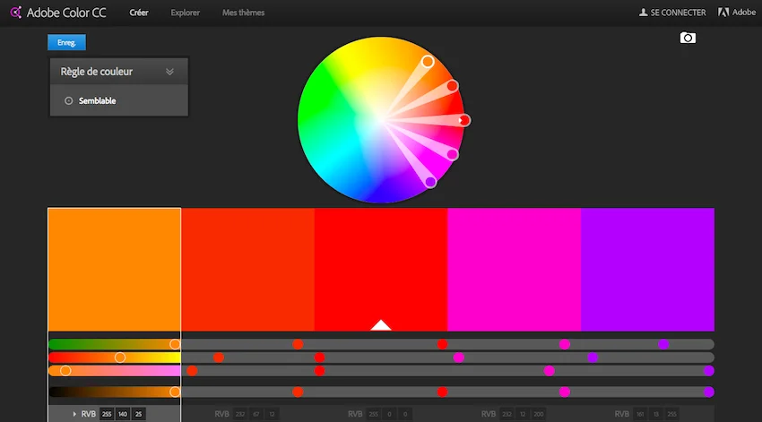This screenshot has height=422, width=762.
Task: Click orange handle on orange-to-pink blue slider
Action: pyautogui.click(x=65, y=371)
